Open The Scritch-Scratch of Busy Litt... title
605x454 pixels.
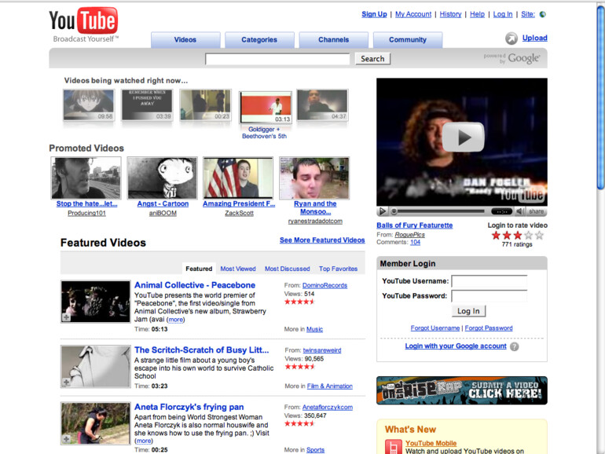pyautogui.click(x=201, y=350)
